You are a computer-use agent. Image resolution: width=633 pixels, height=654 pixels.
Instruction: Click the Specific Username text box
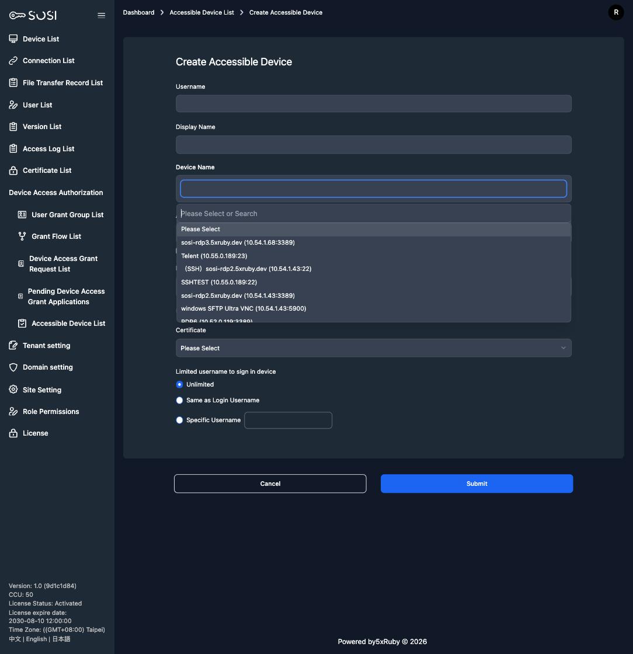point(288,420)
